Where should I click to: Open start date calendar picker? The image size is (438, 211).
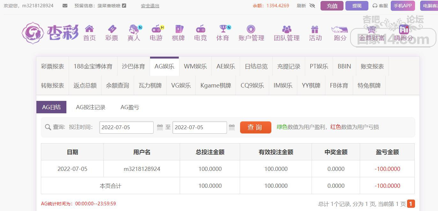(160, 127)
